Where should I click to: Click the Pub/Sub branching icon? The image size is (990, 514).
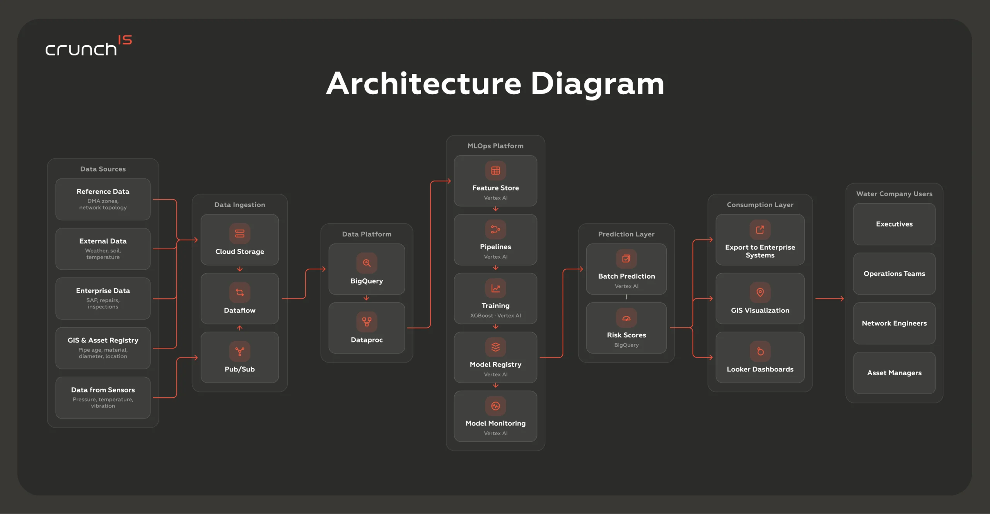pyautogui.click(x=240, y=351)
